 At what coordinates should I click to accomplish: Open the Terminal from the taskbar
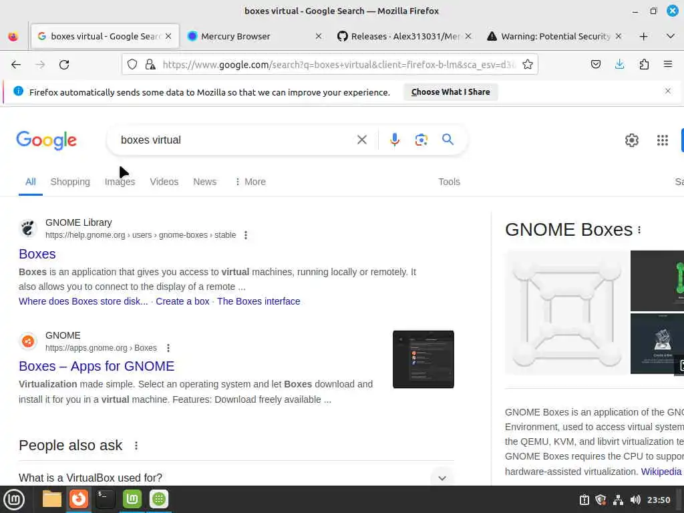pyautogui.click(x=105, y=499)
